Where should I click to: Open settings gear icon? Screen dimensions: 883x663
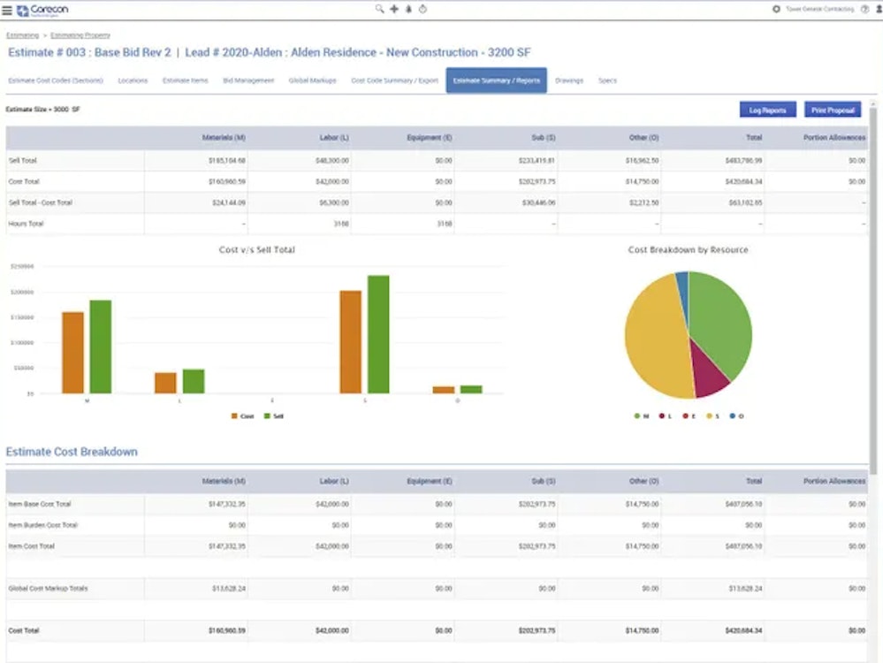click(776, 9)
